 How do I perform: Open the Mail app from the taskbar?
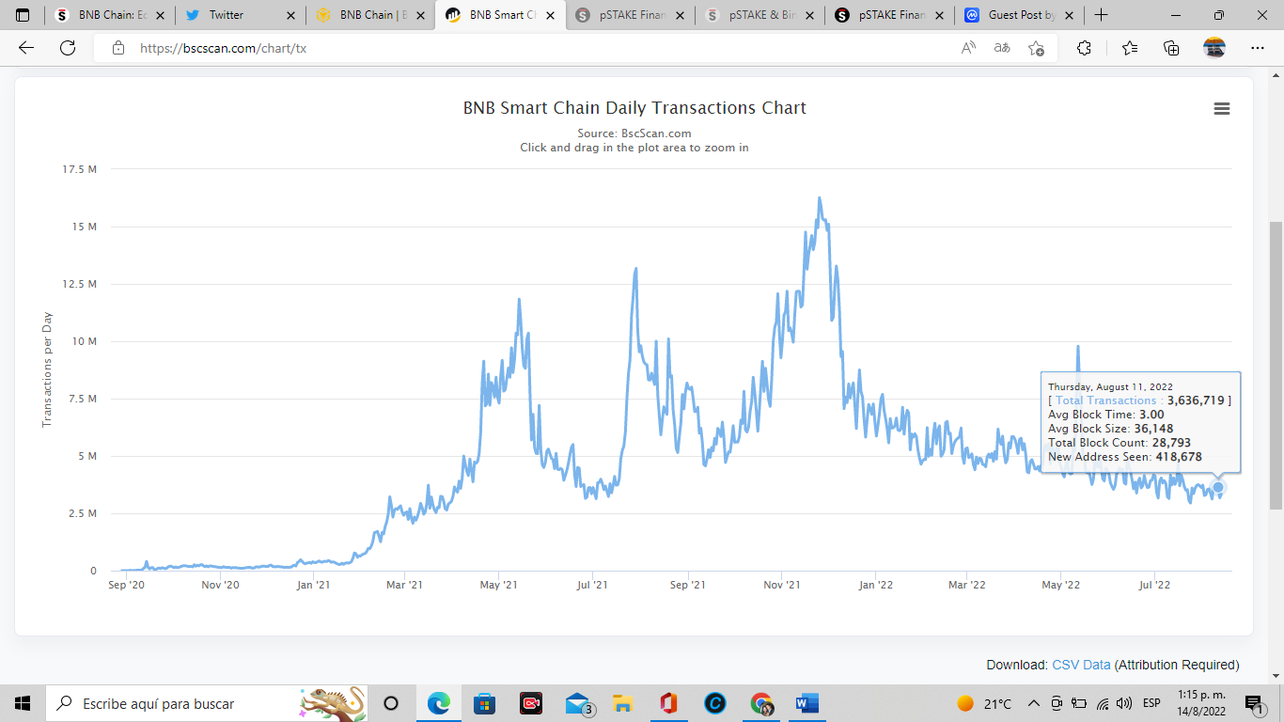click(578, 703)
